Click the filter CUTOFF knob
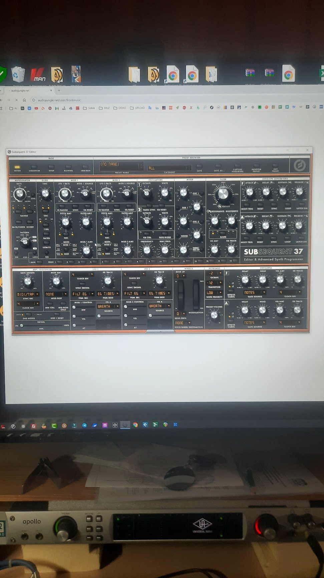324x578 pixels. (223, 194)
